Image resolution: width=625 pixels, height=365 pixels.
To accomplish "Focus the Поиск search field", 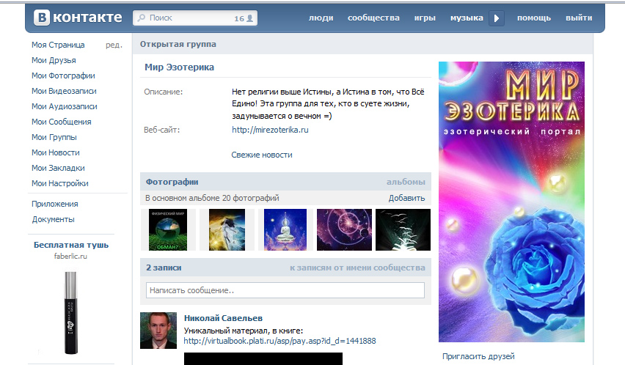I will click(195, 18).
